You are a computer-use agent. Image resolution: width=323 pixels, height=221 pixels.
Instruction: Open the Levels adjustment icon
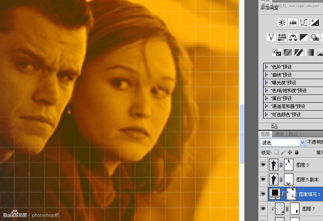pos(293,22)
